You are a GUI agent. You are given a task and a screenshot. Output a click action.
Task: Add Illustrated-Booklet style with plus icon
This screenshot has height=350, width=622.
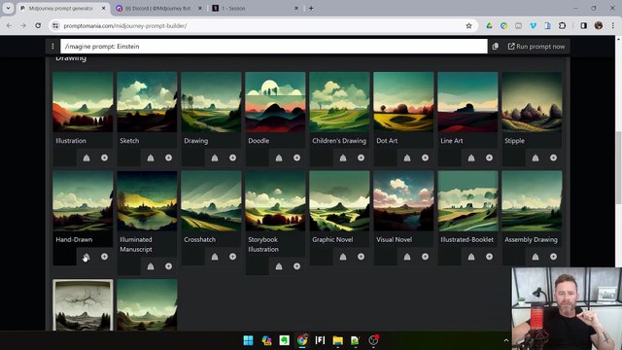[489, 257]
